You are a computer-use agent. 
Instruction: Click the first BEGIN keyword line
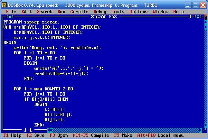click(x=10, y=43)
